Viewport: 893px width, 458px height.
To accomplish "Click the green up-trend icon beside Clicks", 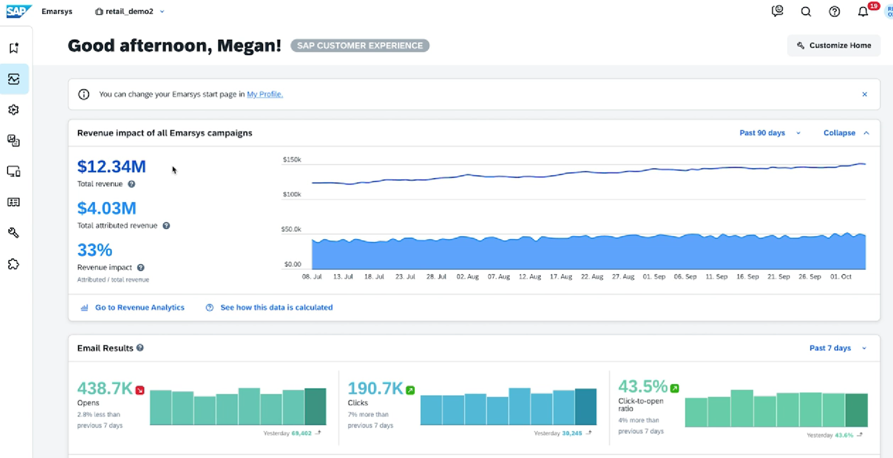I will coord(411,390).
